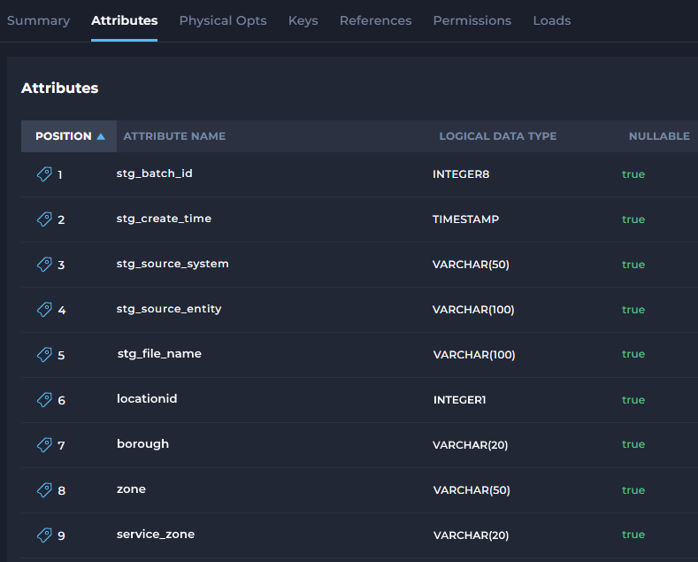This screenshot has width=698, height=562.
Task: Open the References tab
Action: point(375,20)
